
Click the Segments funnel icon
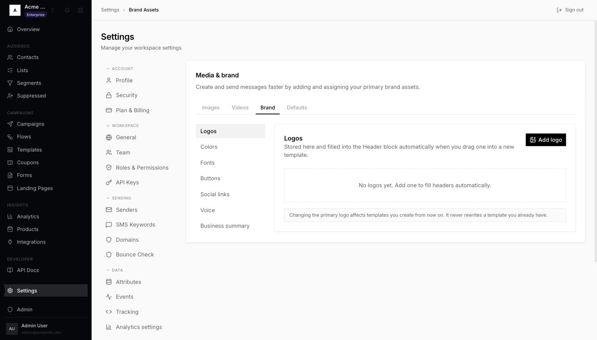pos(10,83)
